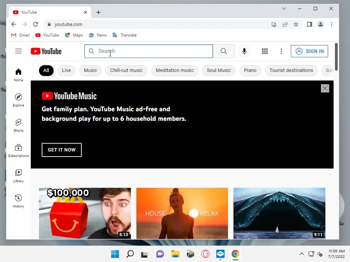Select Soul Music chip
Viewport: 350px width, 262px height.
(219, 70)
